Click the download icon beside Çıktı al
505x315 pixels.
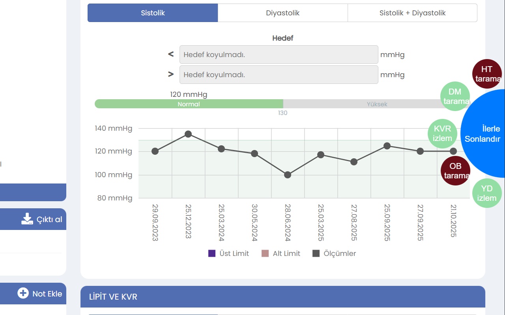pyautogui.click(x=27, y=219)
